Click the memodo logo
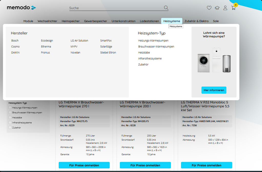Screen dimensions: 262x172 click(x=21, y=8)
